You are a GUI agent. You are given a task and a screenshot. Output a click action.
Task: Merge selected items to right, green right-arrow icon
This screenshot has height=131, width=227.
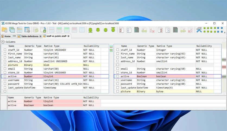pos(144,30)
